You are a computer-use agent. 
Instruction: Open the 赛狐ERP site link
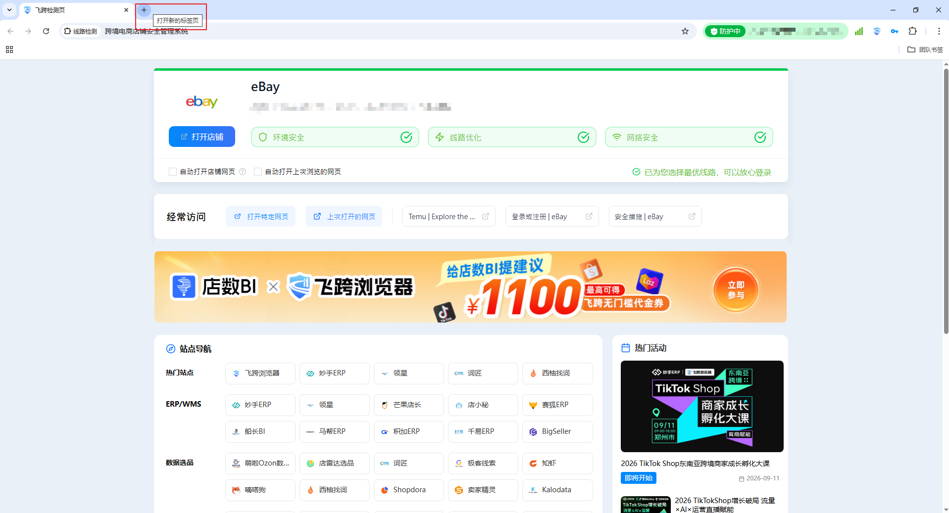(x=557, y=405)
